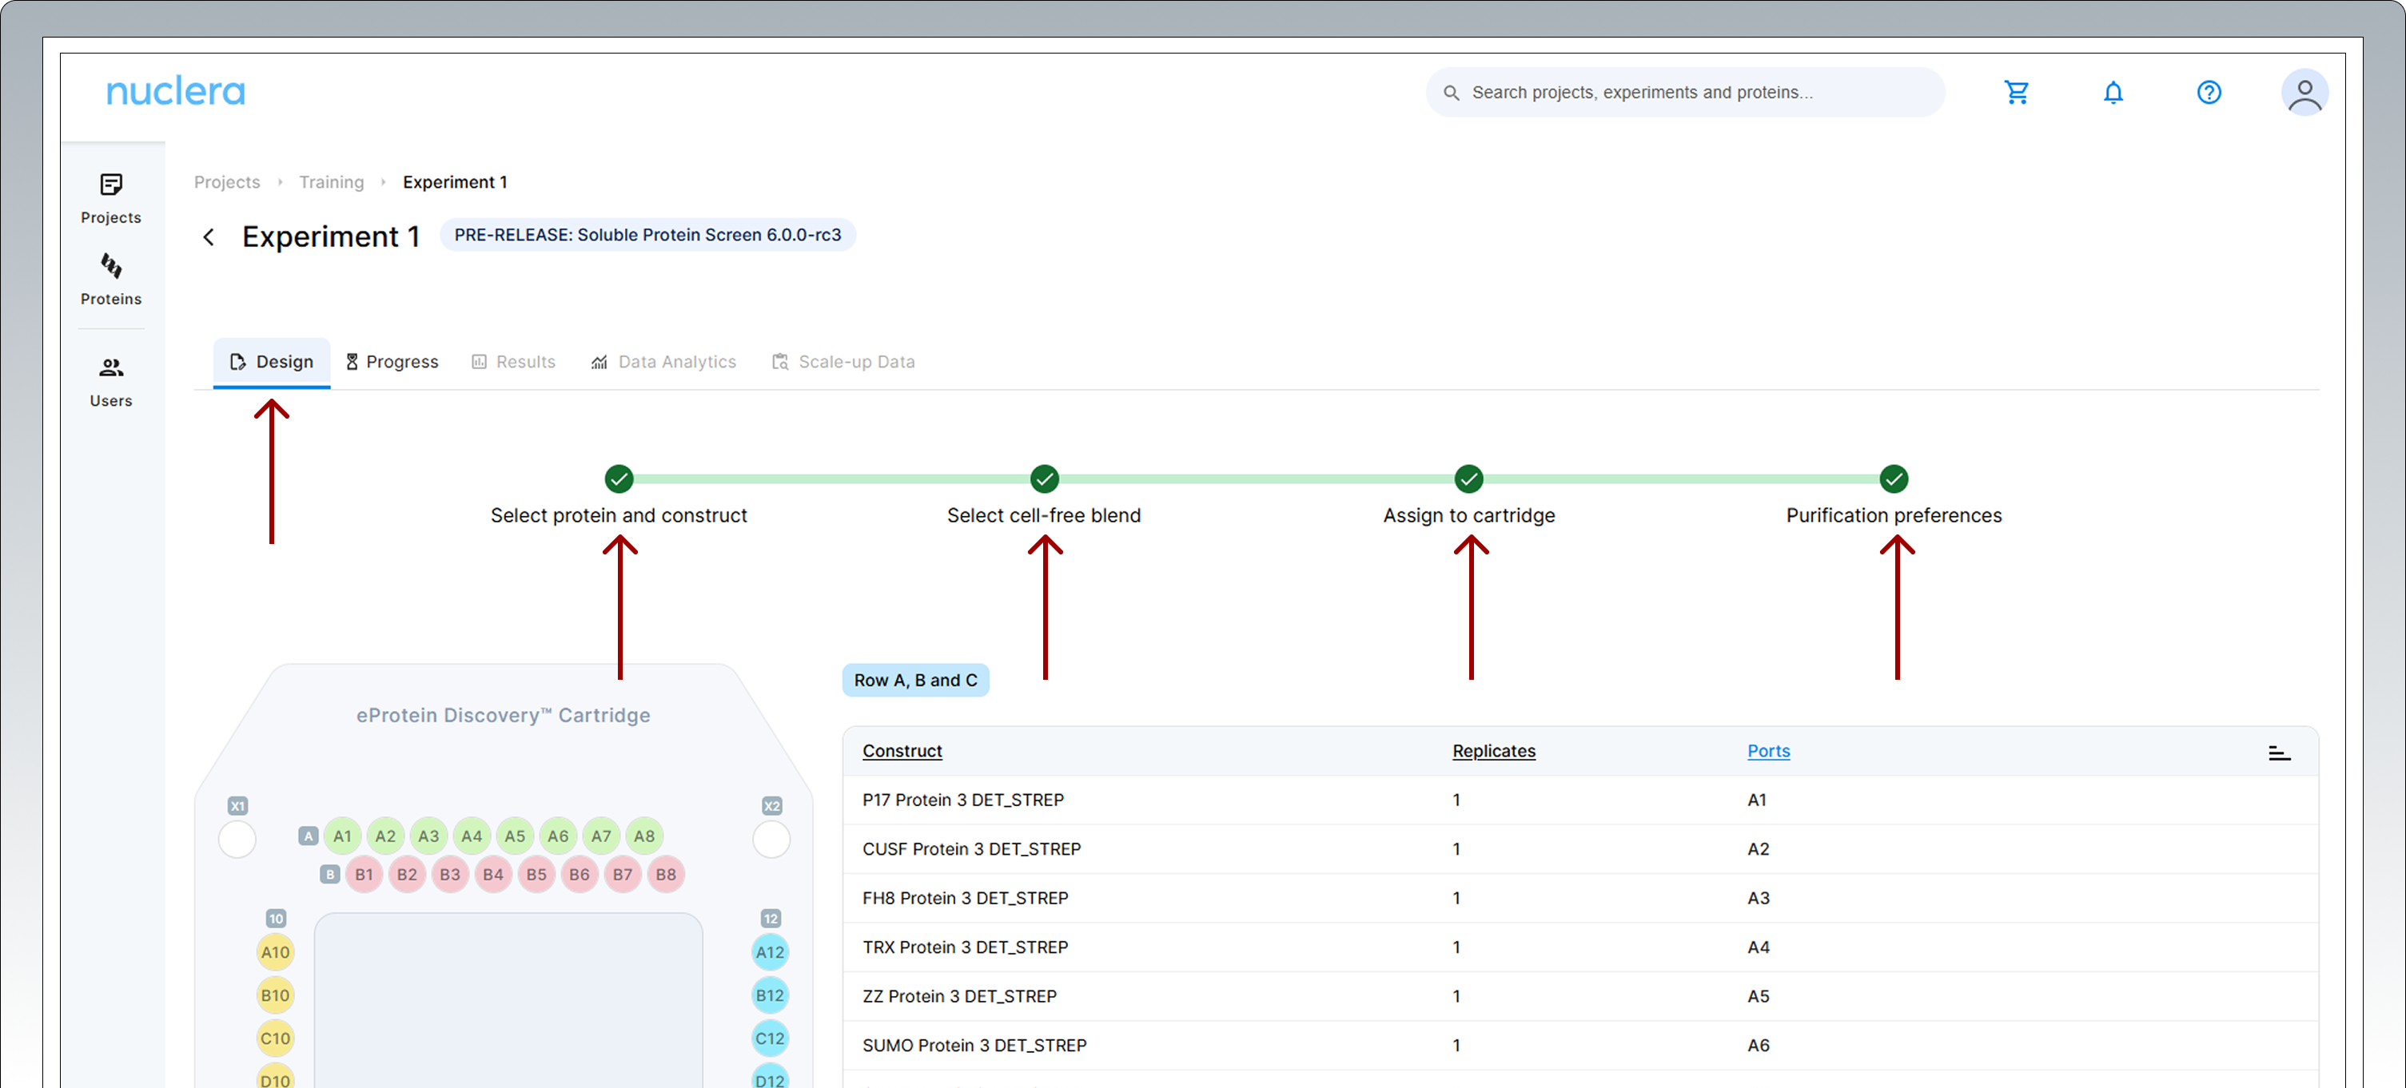Go to Projects in the sidebar
This screenshot has width=2406, height=1088.
click(x=111, y=199)
